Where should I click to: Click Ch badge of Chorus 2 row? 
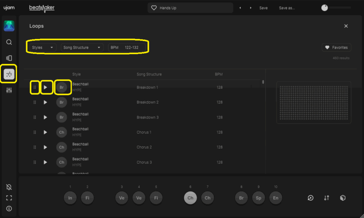pyautogui.click(x=61, y=147)
